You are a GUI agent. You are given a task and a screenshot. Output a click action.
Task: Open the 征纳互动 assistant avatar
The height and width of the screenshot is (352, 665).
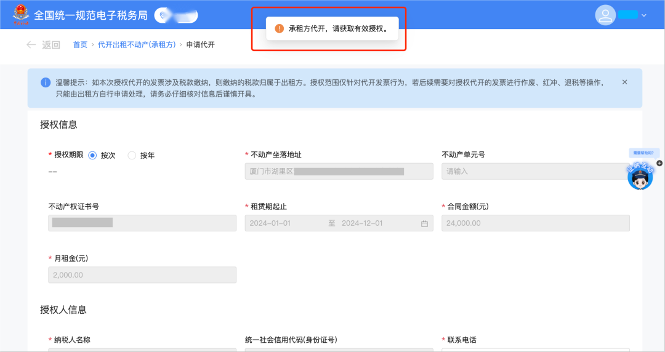tap(640, 175)
